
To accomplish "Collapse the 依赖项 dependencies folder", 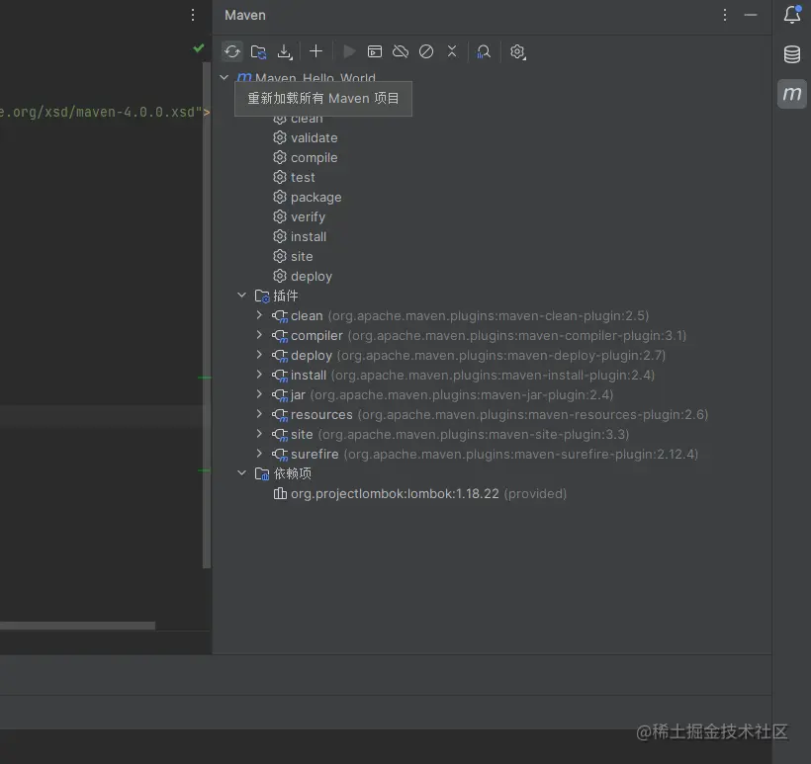I will [241, 473].
